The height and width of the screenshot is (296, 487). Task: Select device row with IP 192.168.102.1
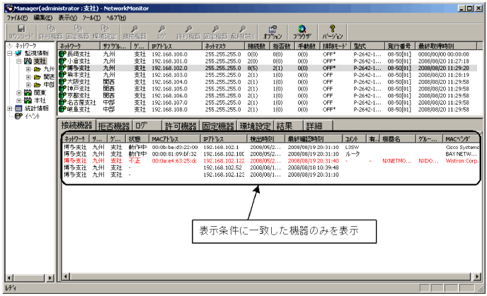[271, 147]
